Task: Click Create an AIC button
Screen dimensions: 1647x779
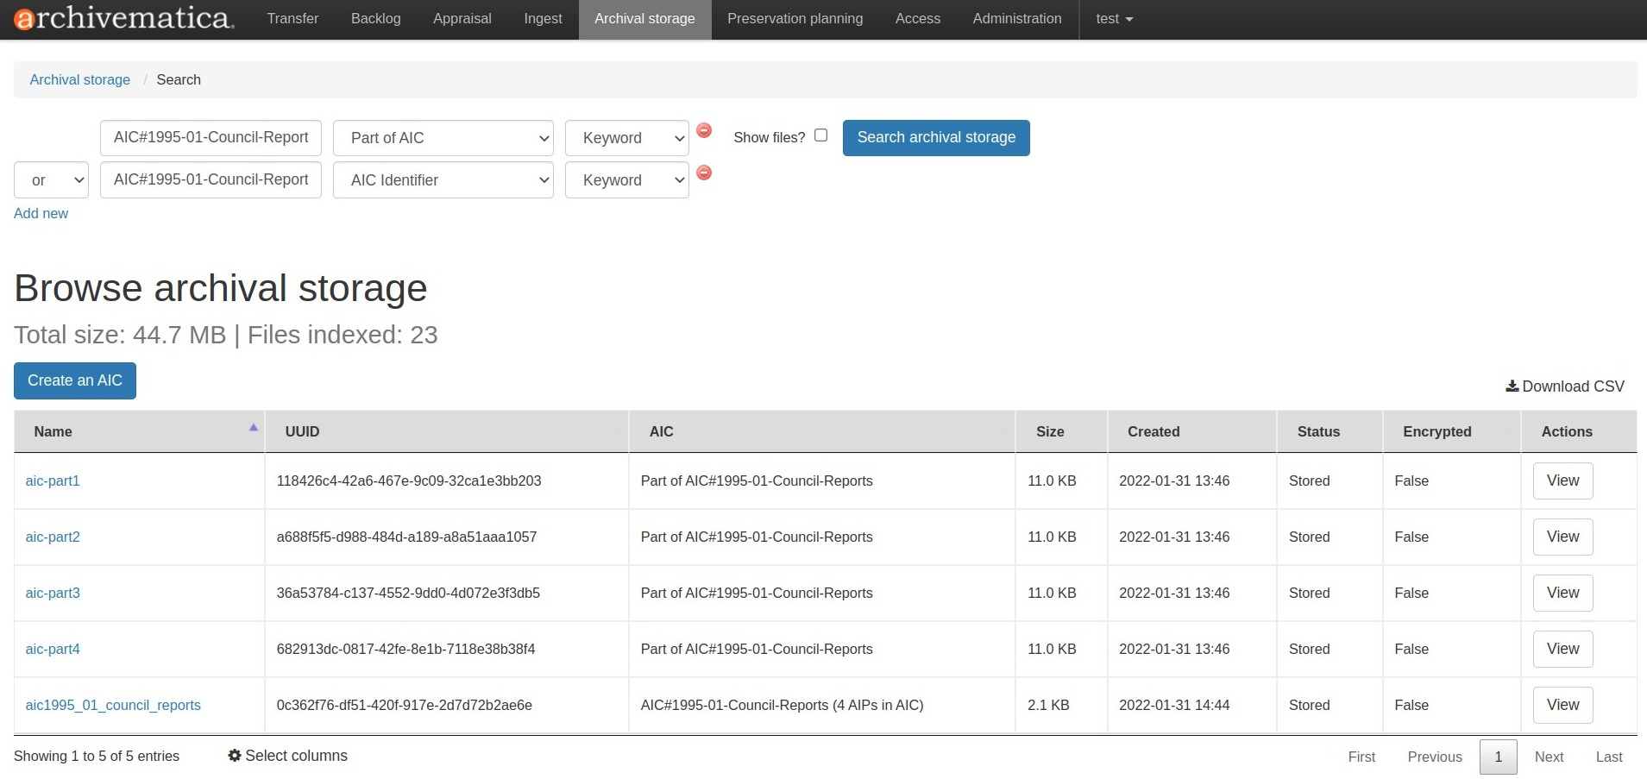Action: [x=75, y=380]
